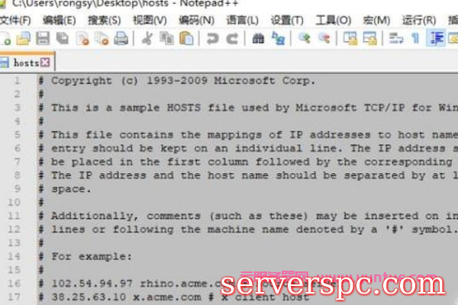
Task: Open the 编码(N) encoding menu
Action: [x=197, y=21]
